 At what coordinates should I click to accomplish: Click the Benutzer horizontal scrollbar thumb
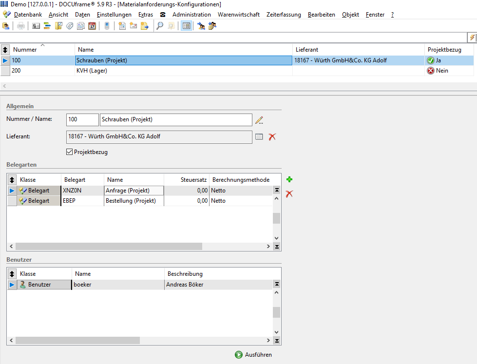click(77, 340)
